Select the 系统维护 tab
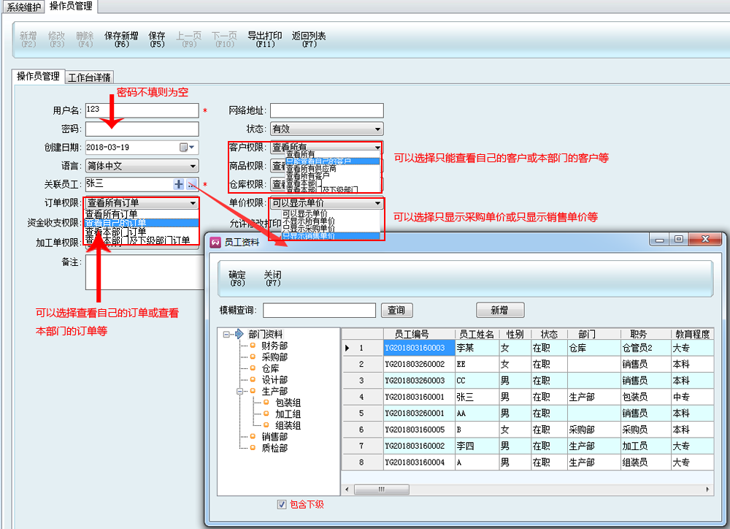Image resolution: width=730 pixels, height=529 pixels. pyautogui.click(x=22, y=7)
